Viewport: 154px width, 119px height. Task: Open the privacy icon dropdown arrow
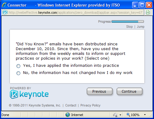[120, 115]
